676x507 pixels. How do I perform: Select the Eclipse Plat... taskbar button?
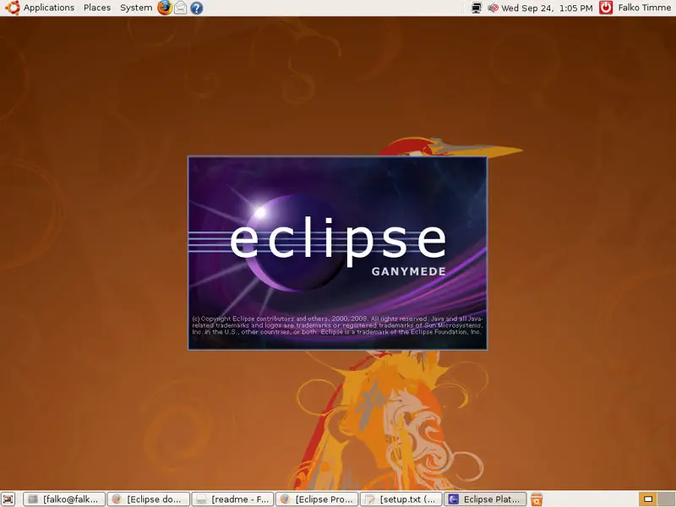click(485, 499)
